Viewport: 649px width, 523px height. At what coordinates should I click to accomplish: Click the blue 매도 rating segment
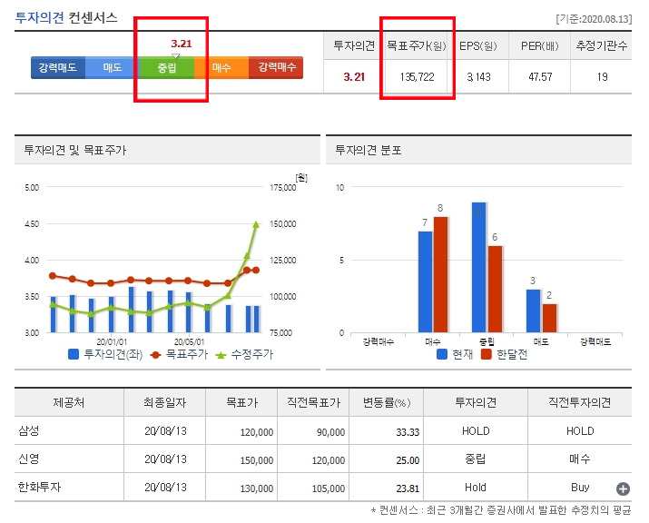pyautogui.click(x=113, y=67)
